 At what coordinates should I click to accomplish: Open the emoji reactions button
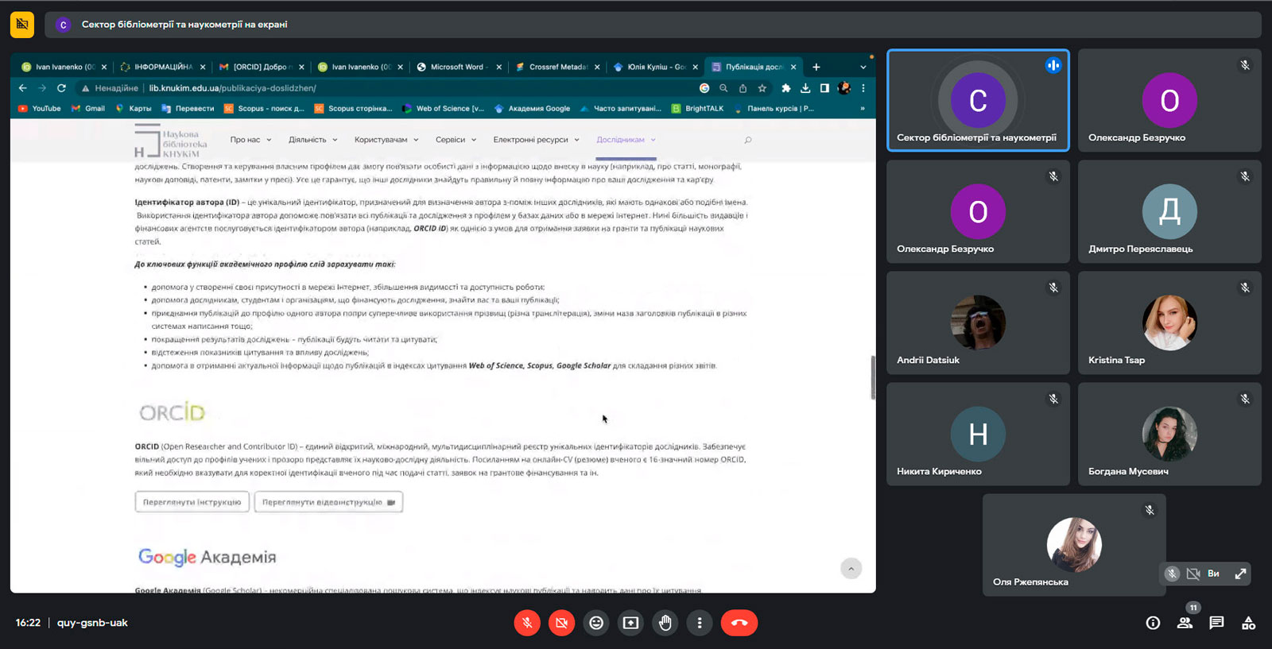tap(596, 623)
